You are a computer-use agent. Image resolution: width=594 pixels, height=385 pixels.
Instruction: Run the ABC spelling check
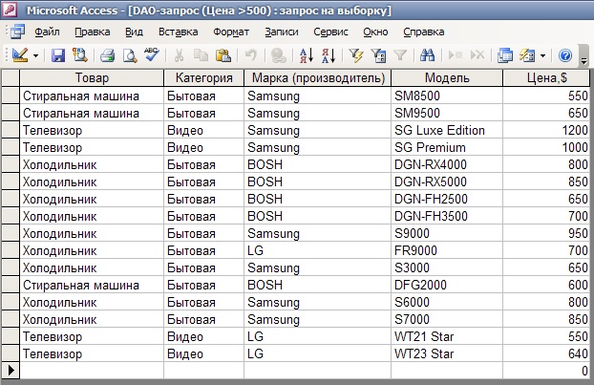(x=152, y=55)
